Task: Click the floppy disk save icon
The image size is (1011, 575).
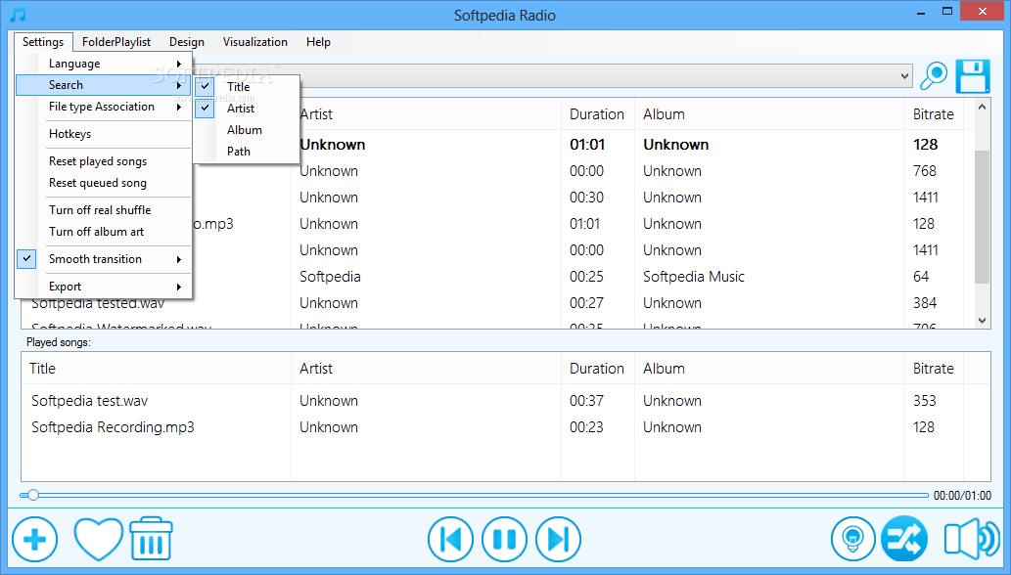Action: tap(972, 76)
